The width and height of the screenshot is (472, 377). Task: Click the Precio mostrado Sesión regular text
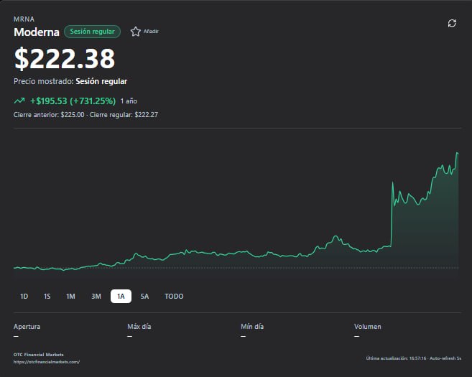[70, 81]
